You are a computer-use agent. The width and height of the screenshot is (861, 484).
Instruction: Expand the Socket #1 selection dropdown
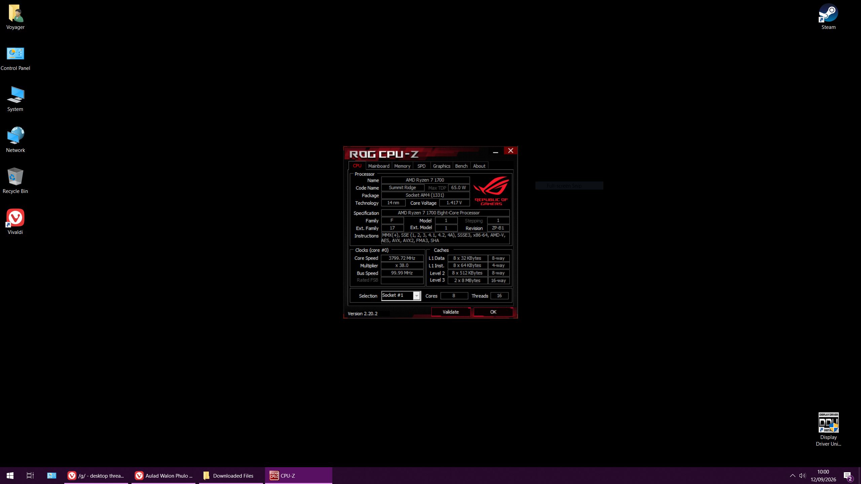416,296
